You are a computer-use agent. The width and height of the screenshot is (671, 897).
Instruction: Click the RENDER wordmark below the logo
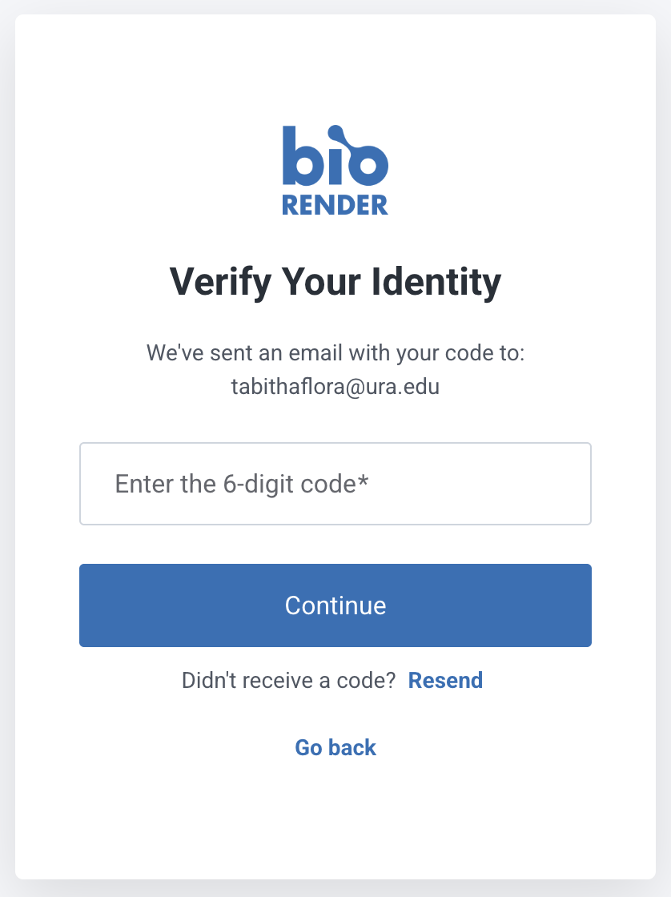point(335,205)
